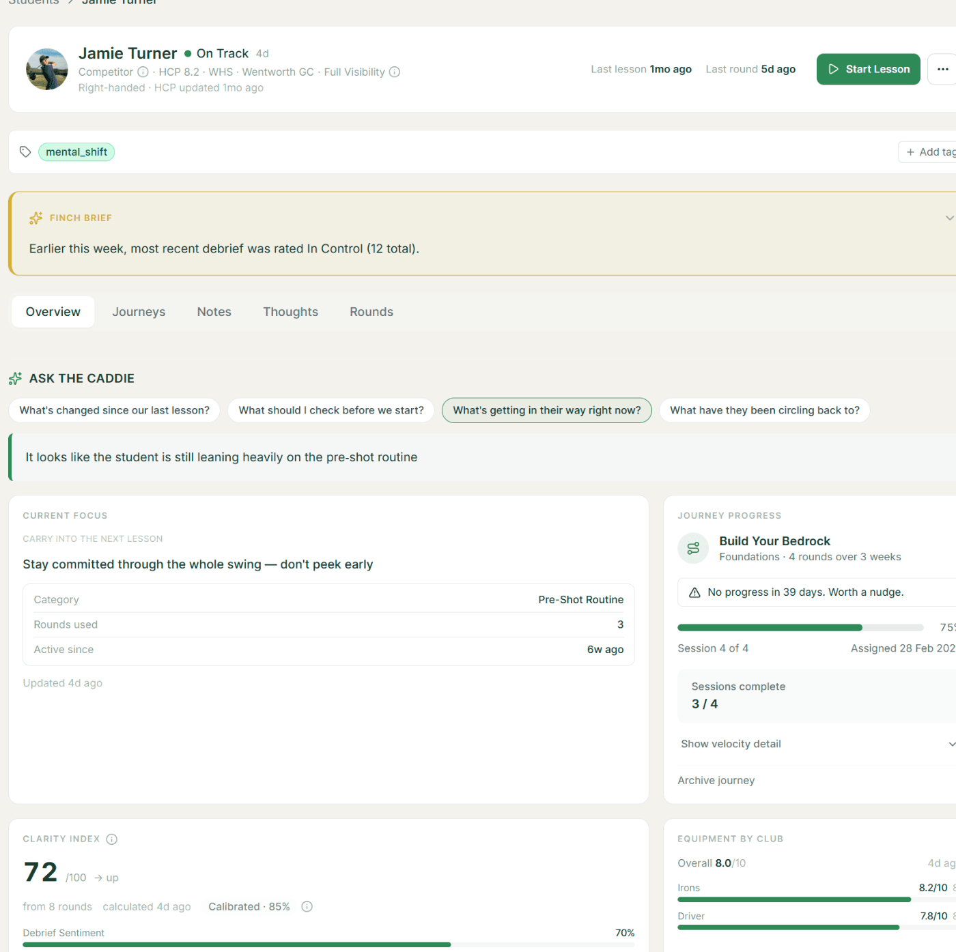Image resolution: width=956 pixels, height=952 pixels.
Task: Open the Thoughts tab
Action: pos(291,312)
